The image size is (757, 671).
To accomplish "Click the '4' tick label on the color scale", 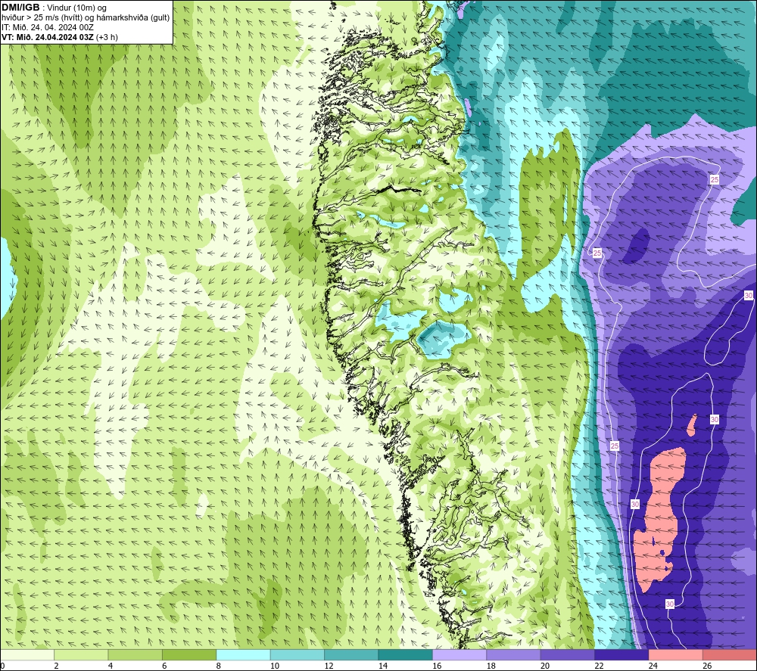I will pyautogui.click(x=111, y=666).
